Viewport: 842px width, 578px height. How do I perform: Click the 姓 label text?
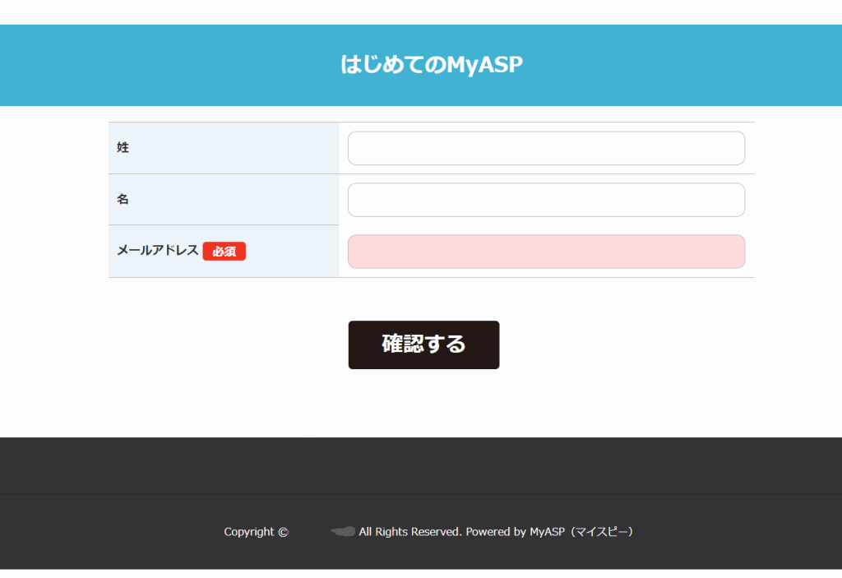pos(123,148)
